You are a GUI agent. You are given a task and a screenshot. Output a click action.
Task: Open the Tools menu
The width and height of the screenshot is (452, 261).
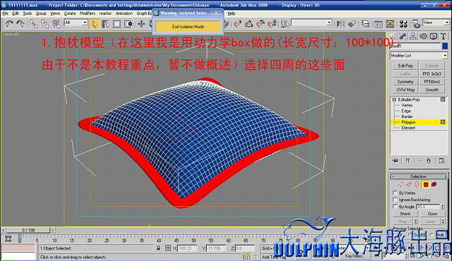pyautogui.click(x=27, y=13)
